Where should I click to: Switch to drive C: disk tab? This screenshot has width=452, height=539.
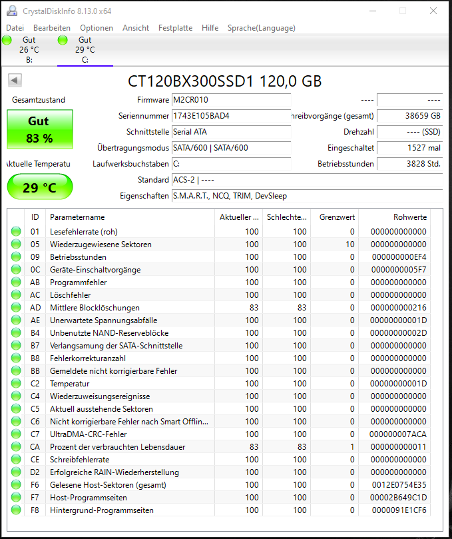(85, 50)
